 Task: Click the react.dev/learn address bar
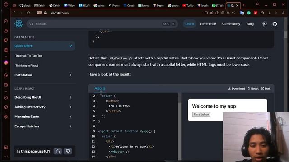click(x=59, y=13)
